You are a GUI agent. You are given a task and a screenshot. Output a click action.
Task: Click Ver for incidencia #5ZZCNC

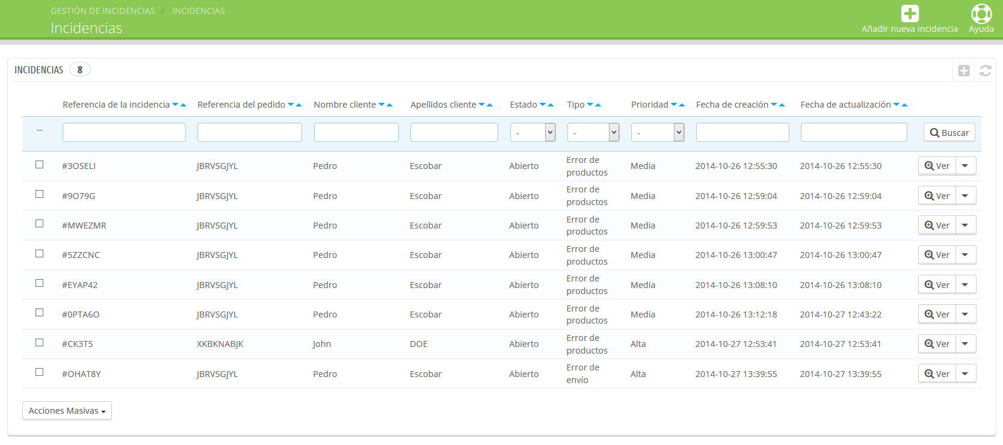[937, 255]
